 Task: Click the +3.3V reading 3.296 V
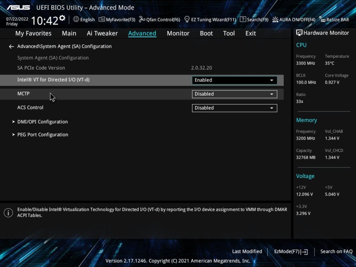coord(303,214)
